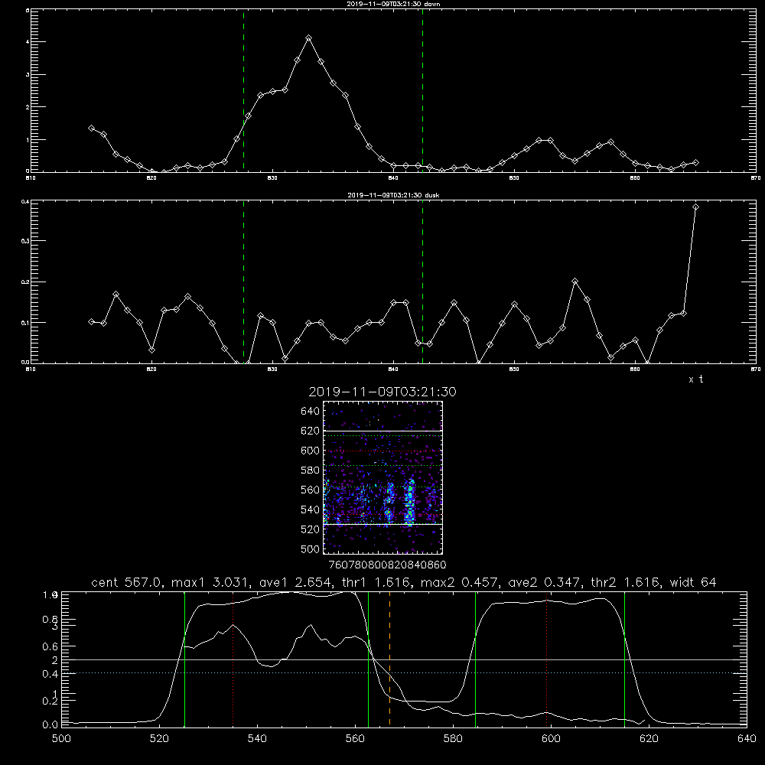The width and height of the screenshot is (765, 765).
Task: Click the '560' y-axis label beside spectrogram
Action: (x=311, y=490)
